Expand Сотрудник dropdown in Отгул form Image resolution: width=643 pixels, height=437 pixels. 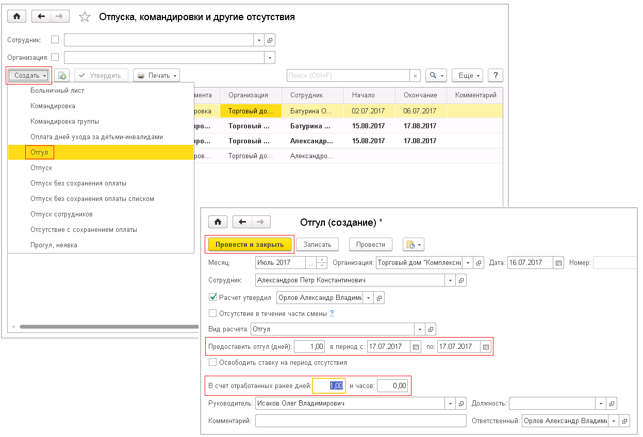tap(451, 280)
